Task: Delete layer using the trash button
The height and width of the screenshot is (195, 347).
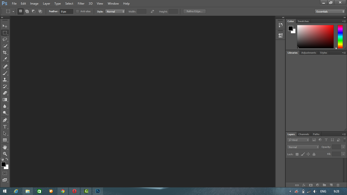Action: point(338,185)
